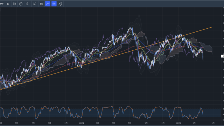Switch the Bid price button
This screenshot has height=126, width=224.
pyautogui.click(x=41, y=4)
